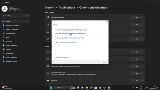Open Microsoft Store from taskbar
This screenshot has height=90, width=160.
click(95, 87)
